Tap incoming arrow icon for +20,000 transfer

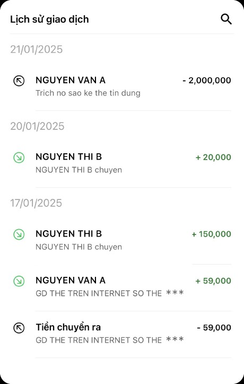pyautogui.click(x=19, y=158)
